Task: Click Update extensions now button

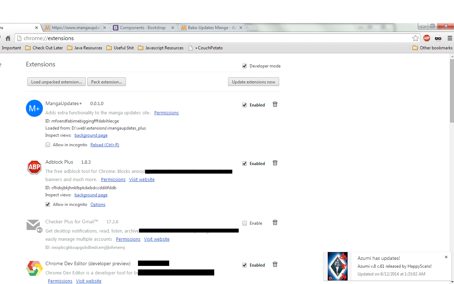Action: 254,82
